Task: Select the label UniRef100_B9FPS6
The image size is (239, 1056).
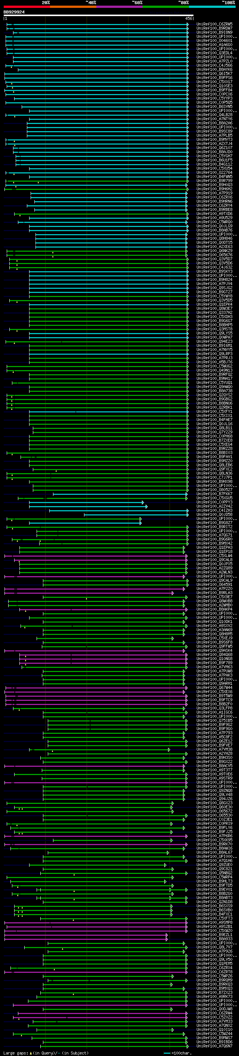Action: pos(214,78)
